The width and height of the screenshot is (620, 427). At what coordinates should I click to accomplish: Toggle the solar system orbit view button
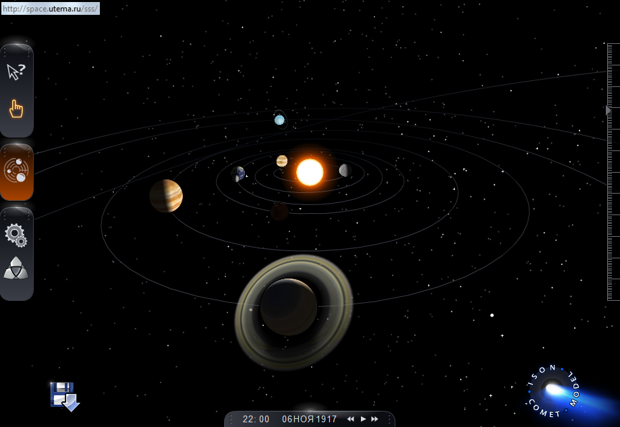pyautogui.click(x=16, y=171)
